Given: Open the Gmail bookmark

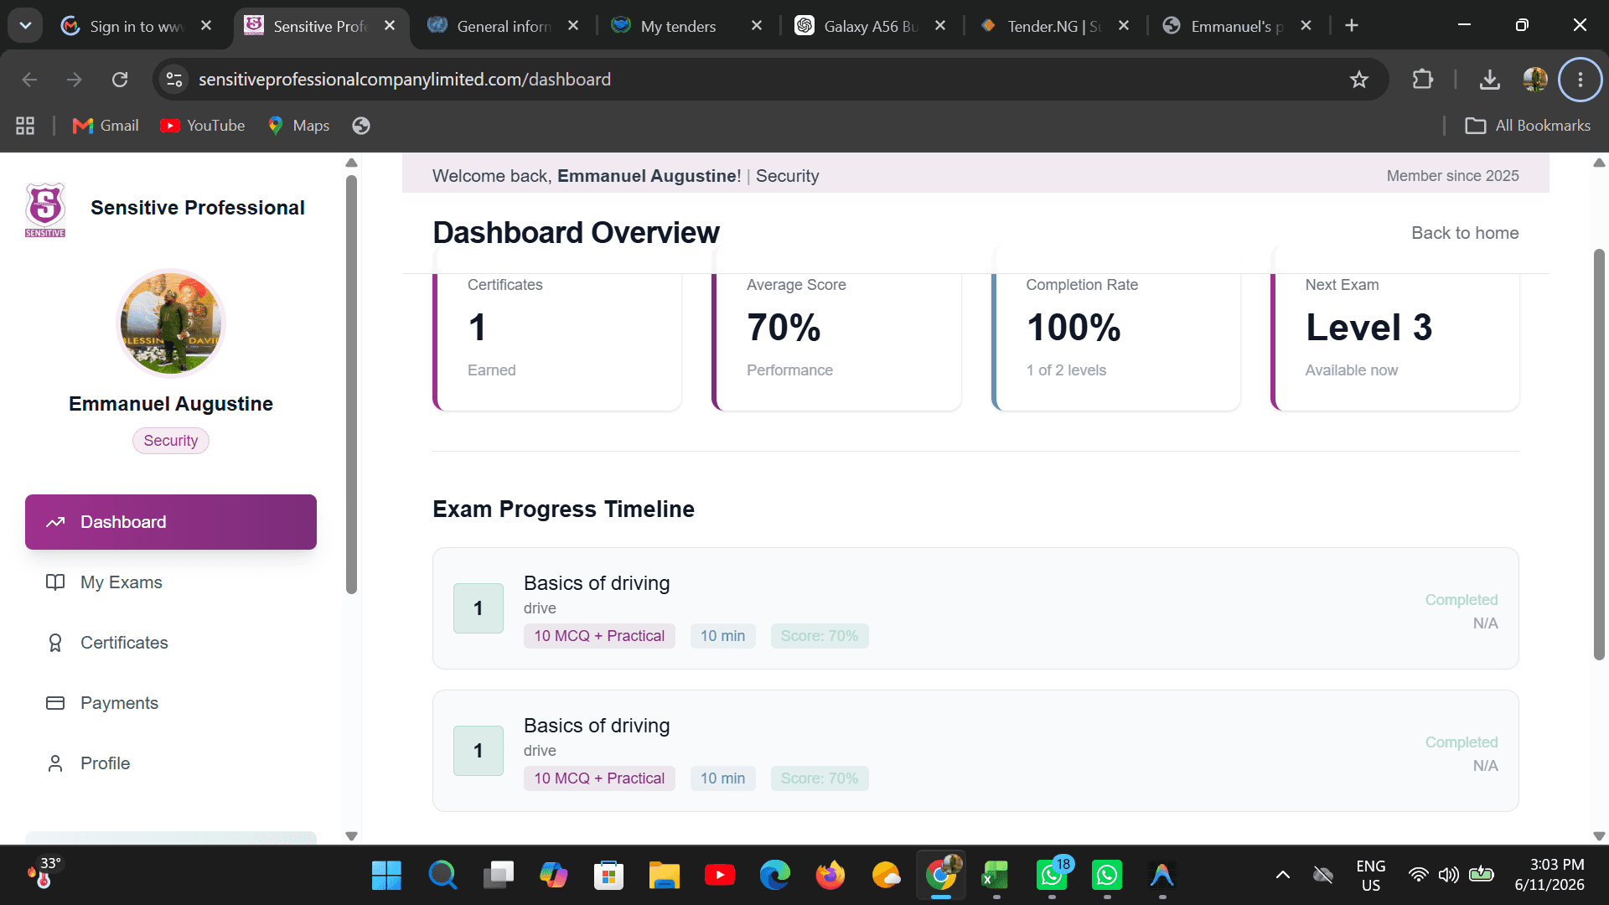Looking at the screenshot, I should pyautogui.click(x=106, y=126).
